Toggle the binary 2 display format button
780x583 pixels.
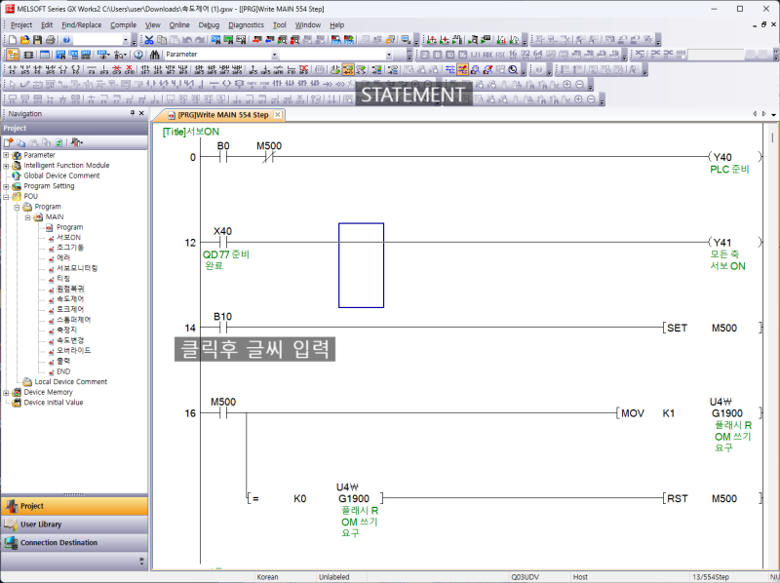pyautogui.click(x=425, y=55)
